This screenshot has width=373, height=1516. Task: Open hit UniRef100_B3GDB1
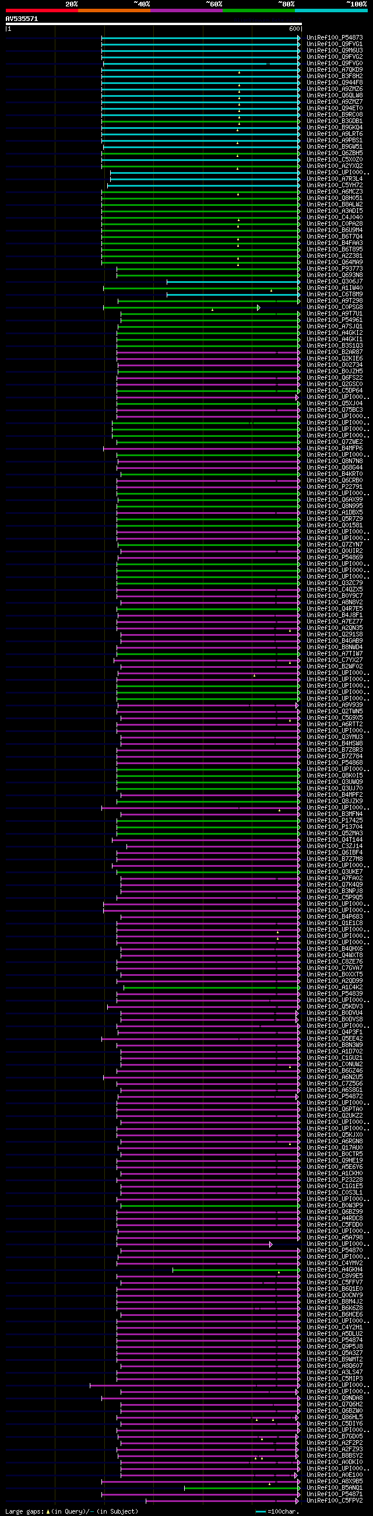334,121
